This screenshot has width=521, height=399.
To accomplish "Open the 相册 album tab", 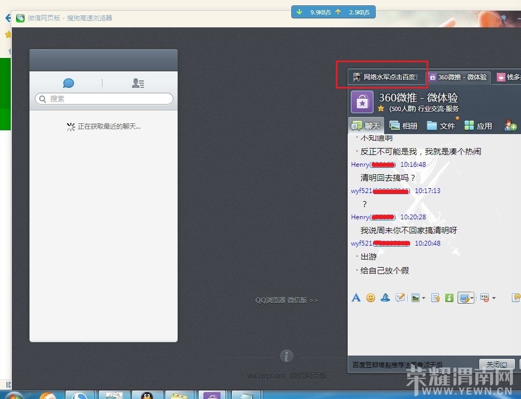I will coord(403,126).
